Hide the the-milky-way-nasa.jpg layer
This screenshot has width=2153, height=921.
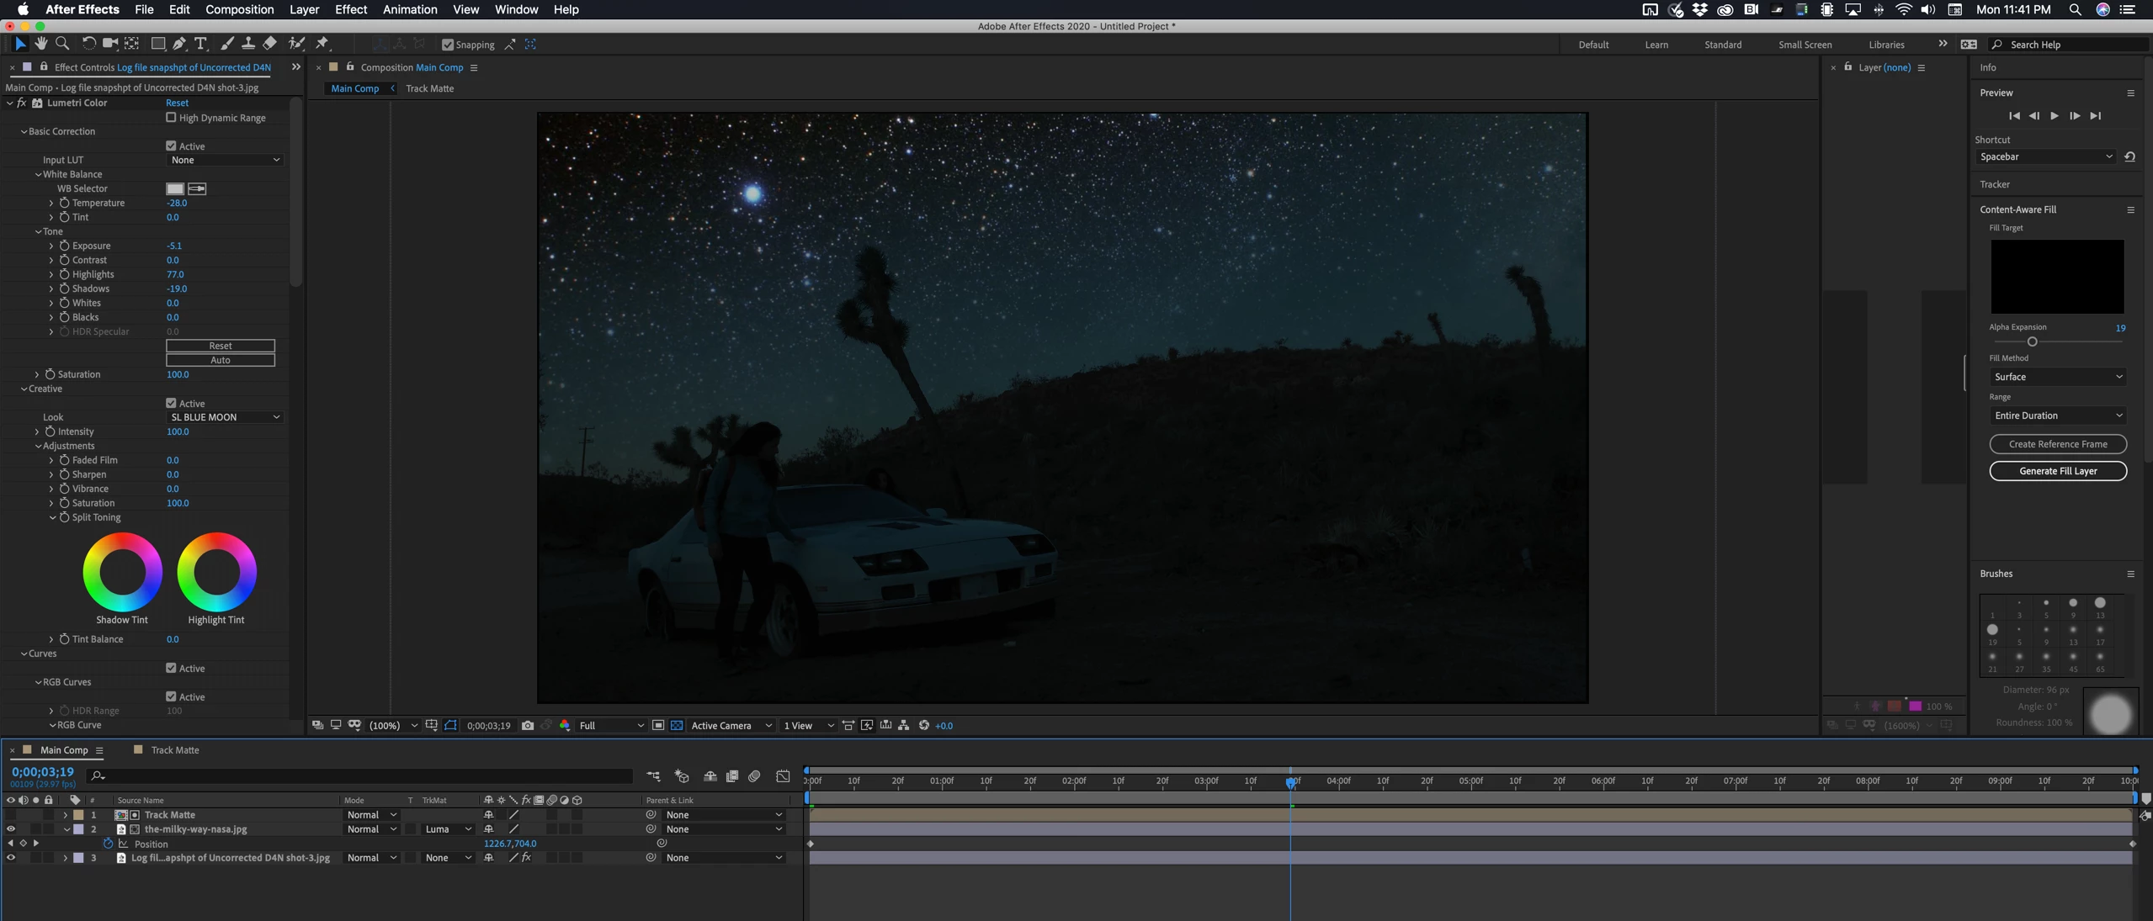pyautogui.click(x=11, y=829)
